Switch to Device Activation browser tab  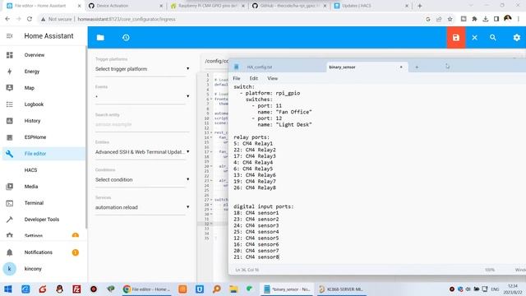click(126, 6)
